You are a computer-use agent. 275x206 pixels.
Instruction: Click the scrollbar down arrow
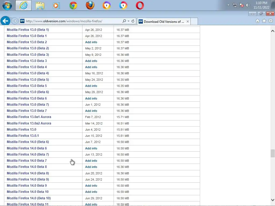point(273,200)
